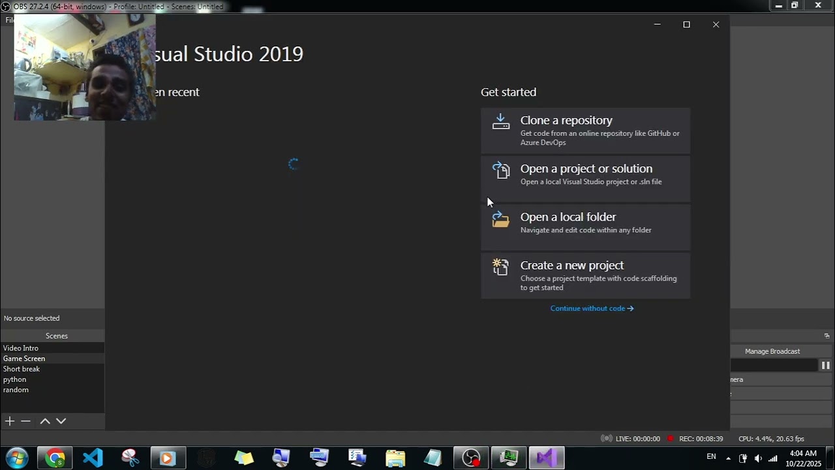This screenshot has width=835, height=470.
Task: Open Sticky Notes from the taskbar
Action: coord(244,458)
